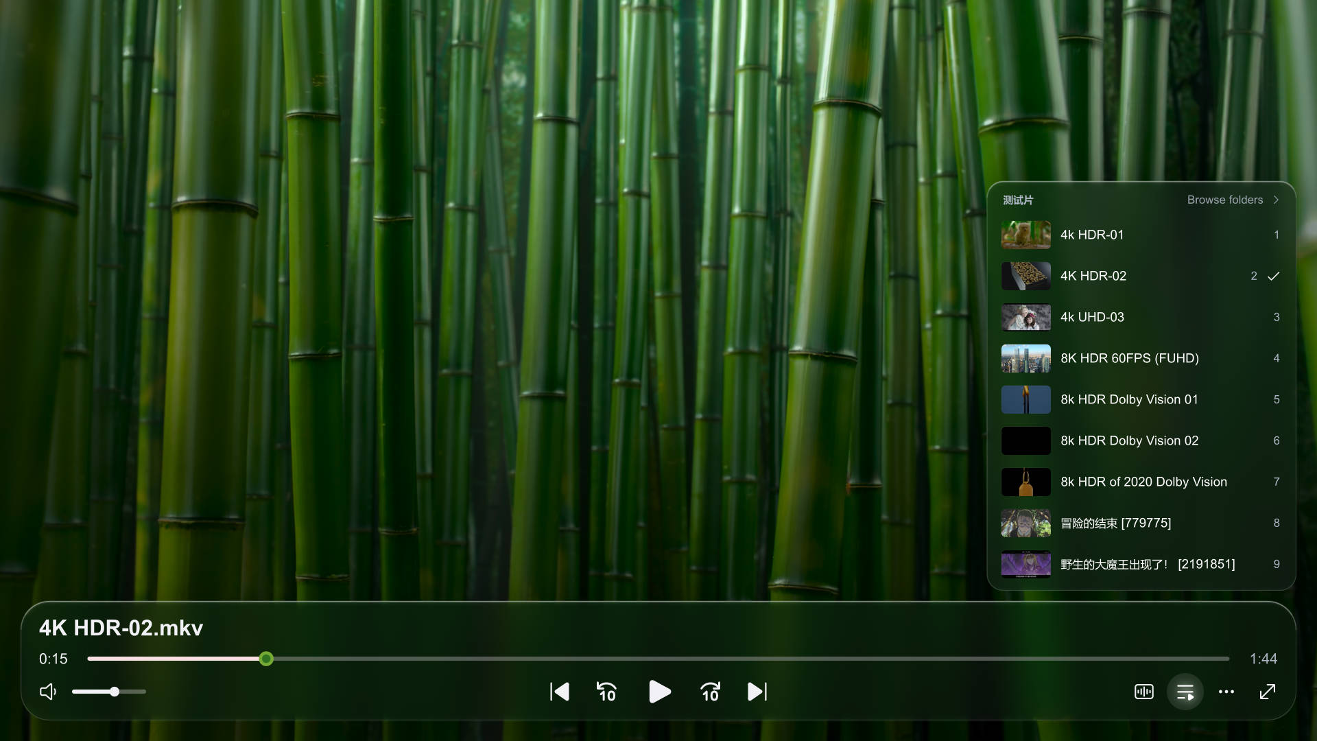Click the Play button
This screenshot has width=1317, height=741.
[x=659, y=692]
